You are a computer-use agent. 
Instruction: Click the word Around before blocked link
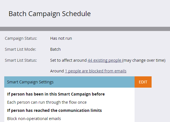(x=57, y=71)
